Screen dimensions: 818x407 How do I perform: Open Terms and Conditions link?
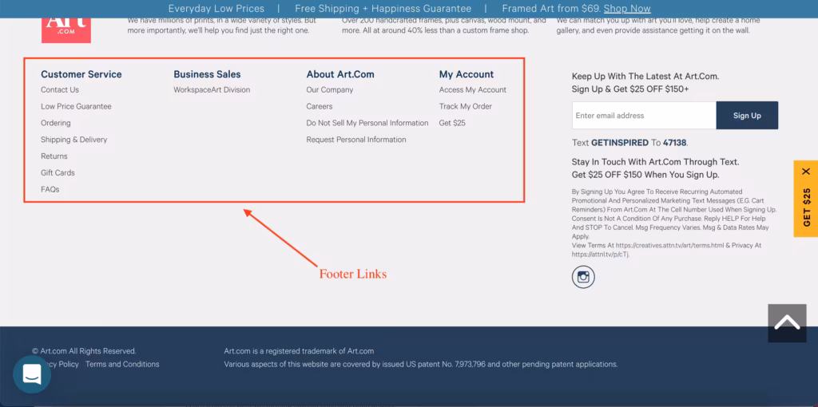[x=122, y=364]
